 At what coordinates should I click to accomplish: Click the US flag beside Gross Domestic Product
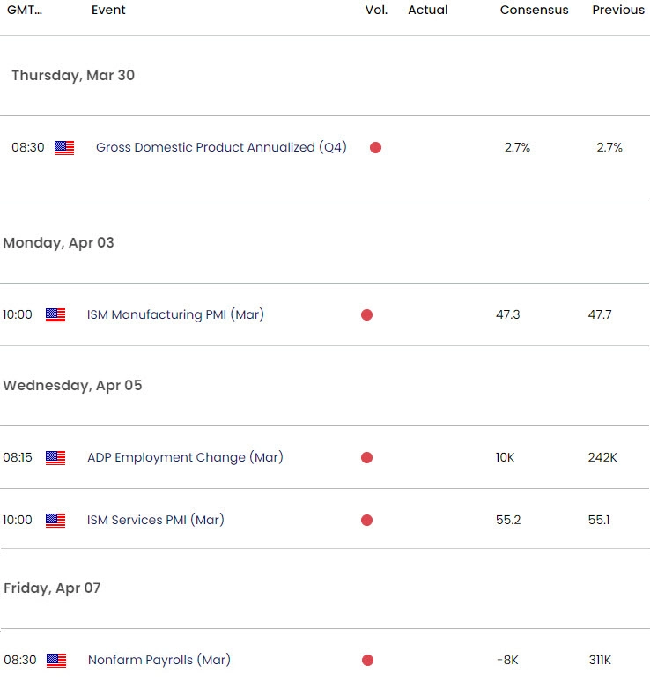tap(64, 148)
